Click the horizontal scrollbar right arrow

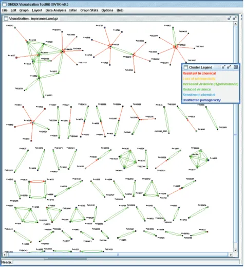point(231,255)
